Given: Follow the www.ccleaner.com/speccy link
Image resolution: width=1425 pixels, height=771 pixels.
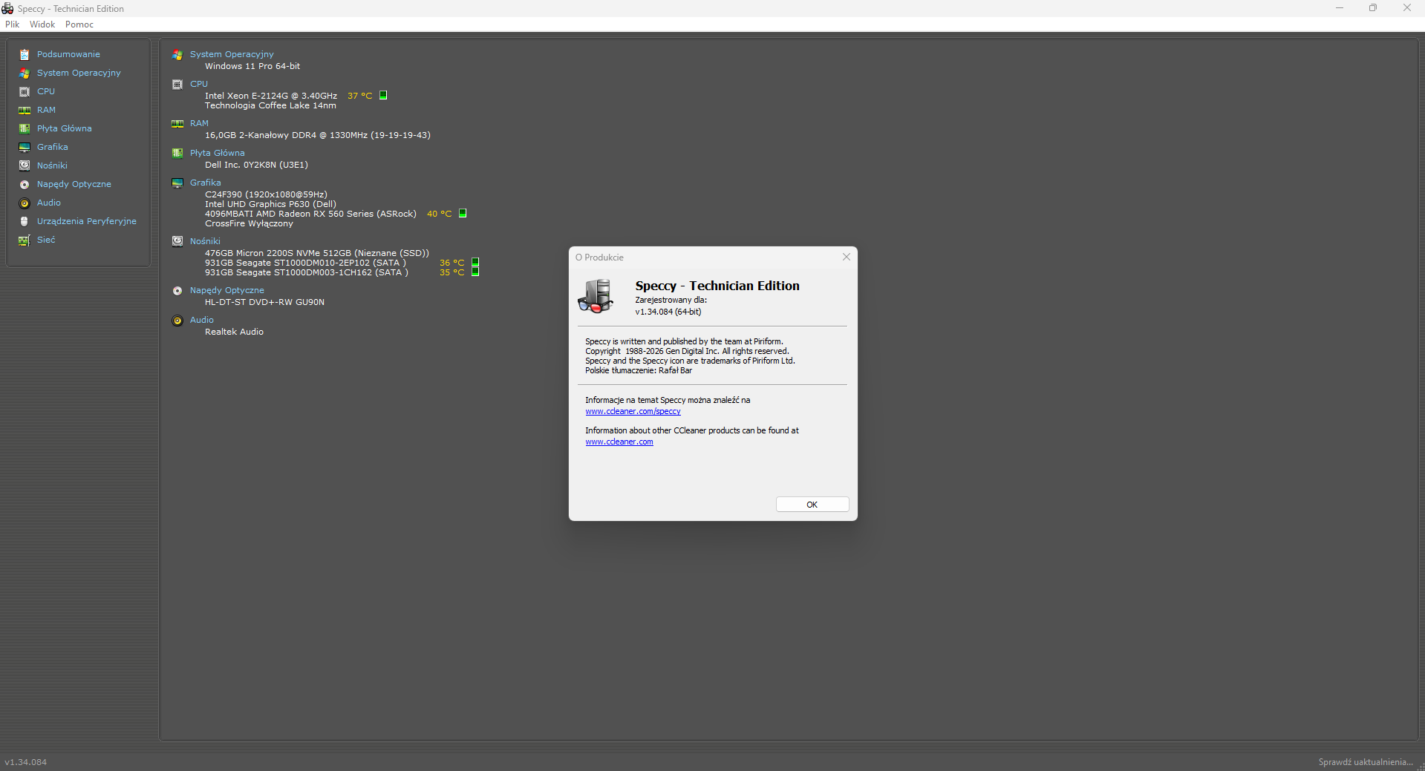Looking at the screenshot, I should coord(633,411).
